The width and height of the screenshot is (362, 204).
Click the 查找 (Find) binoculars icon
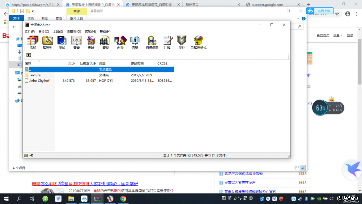105,41
